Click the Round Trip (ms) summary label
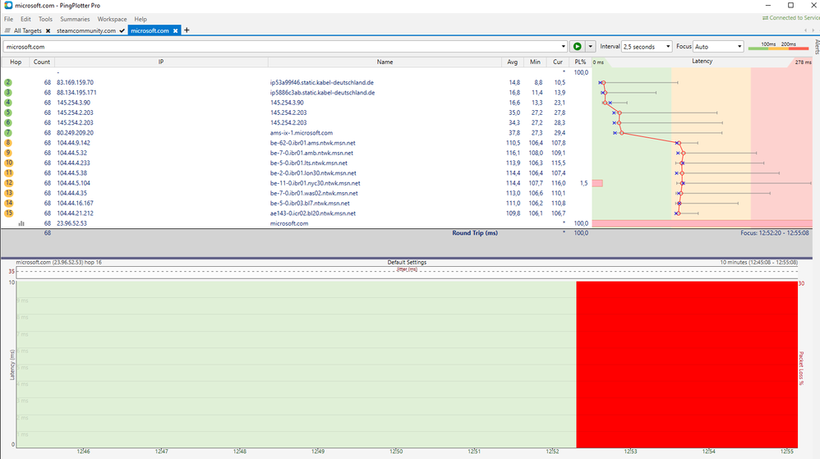Image resolution: width=820 pixels, height=459 pixels. coord(475,233)
